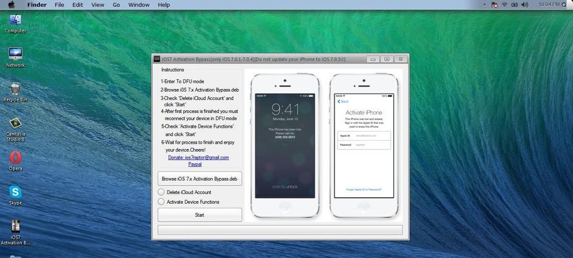Open the Help menu
The width and height of the screenshot is (573, 258).
pyautogui.click(x=164, y=5)
